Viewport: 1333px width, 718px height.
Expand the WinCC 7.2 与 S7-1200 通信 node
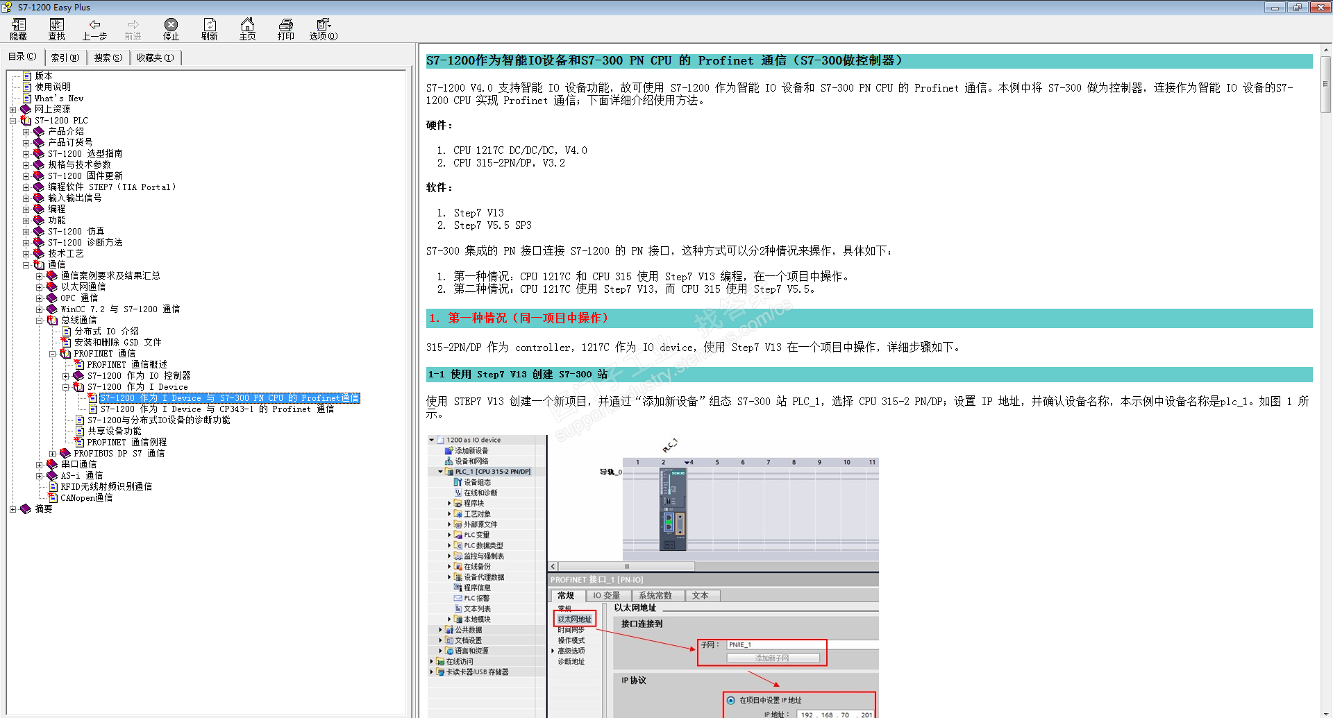click(40, 309)
